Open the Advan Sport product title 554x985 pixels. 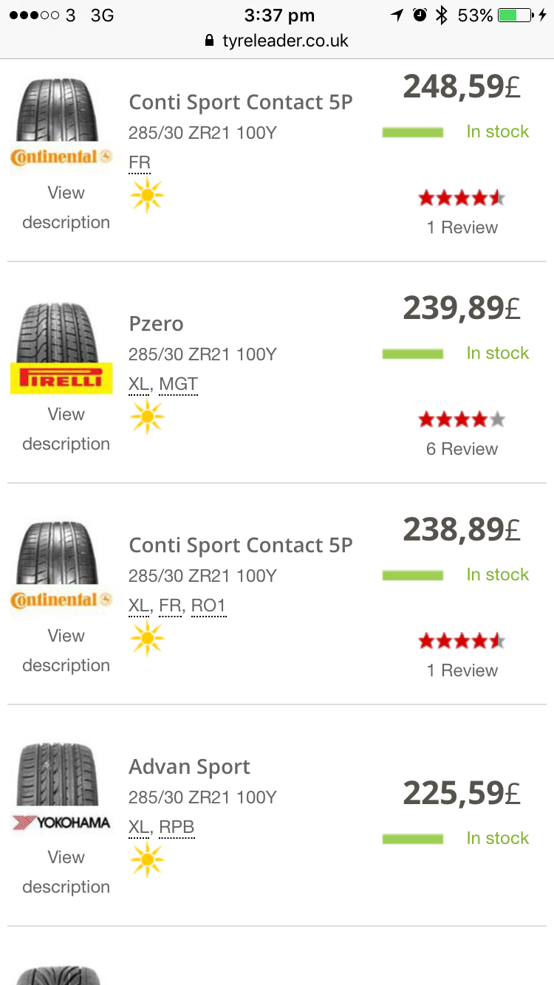tap(189, 766)
